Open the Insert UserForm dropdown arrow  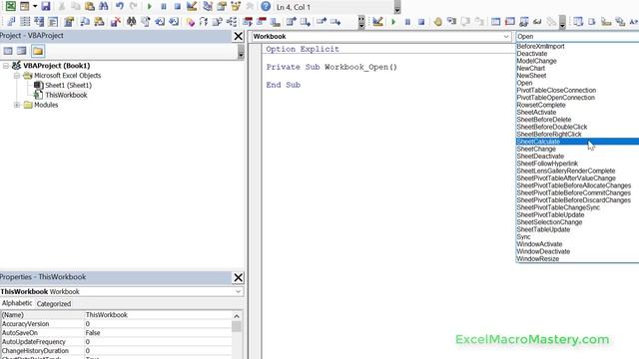35,7
